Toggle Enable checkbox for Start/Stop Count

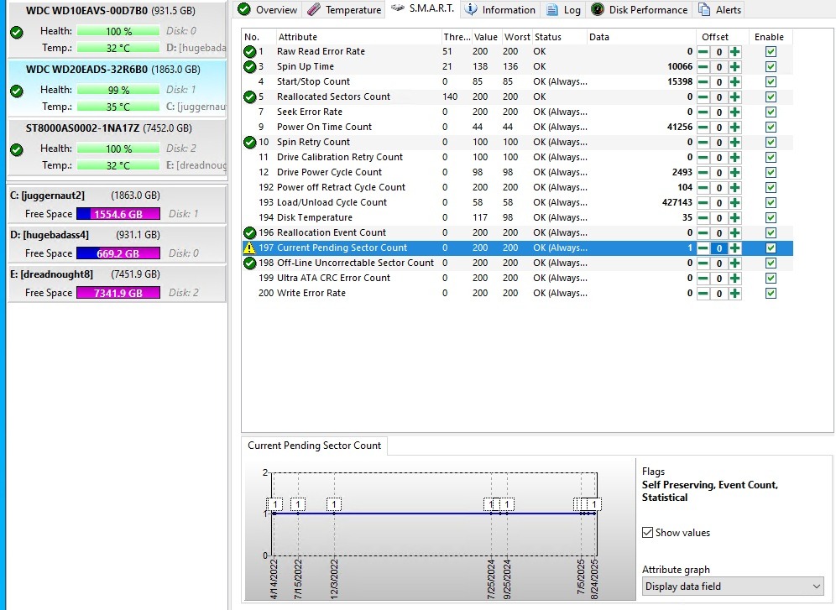tap(771, 82)
